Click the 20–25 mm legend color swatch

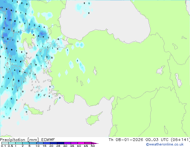click(x=54, y=143)
